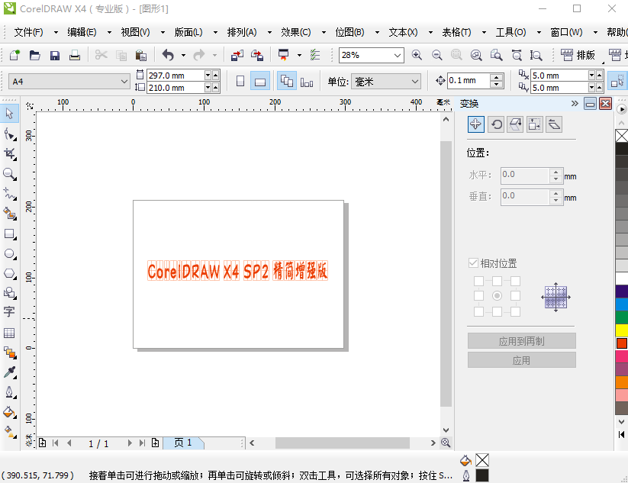The height and width of the screenshot is (483, 628).
Task: Expand the Undo history arrow
Action: [183, 55]
